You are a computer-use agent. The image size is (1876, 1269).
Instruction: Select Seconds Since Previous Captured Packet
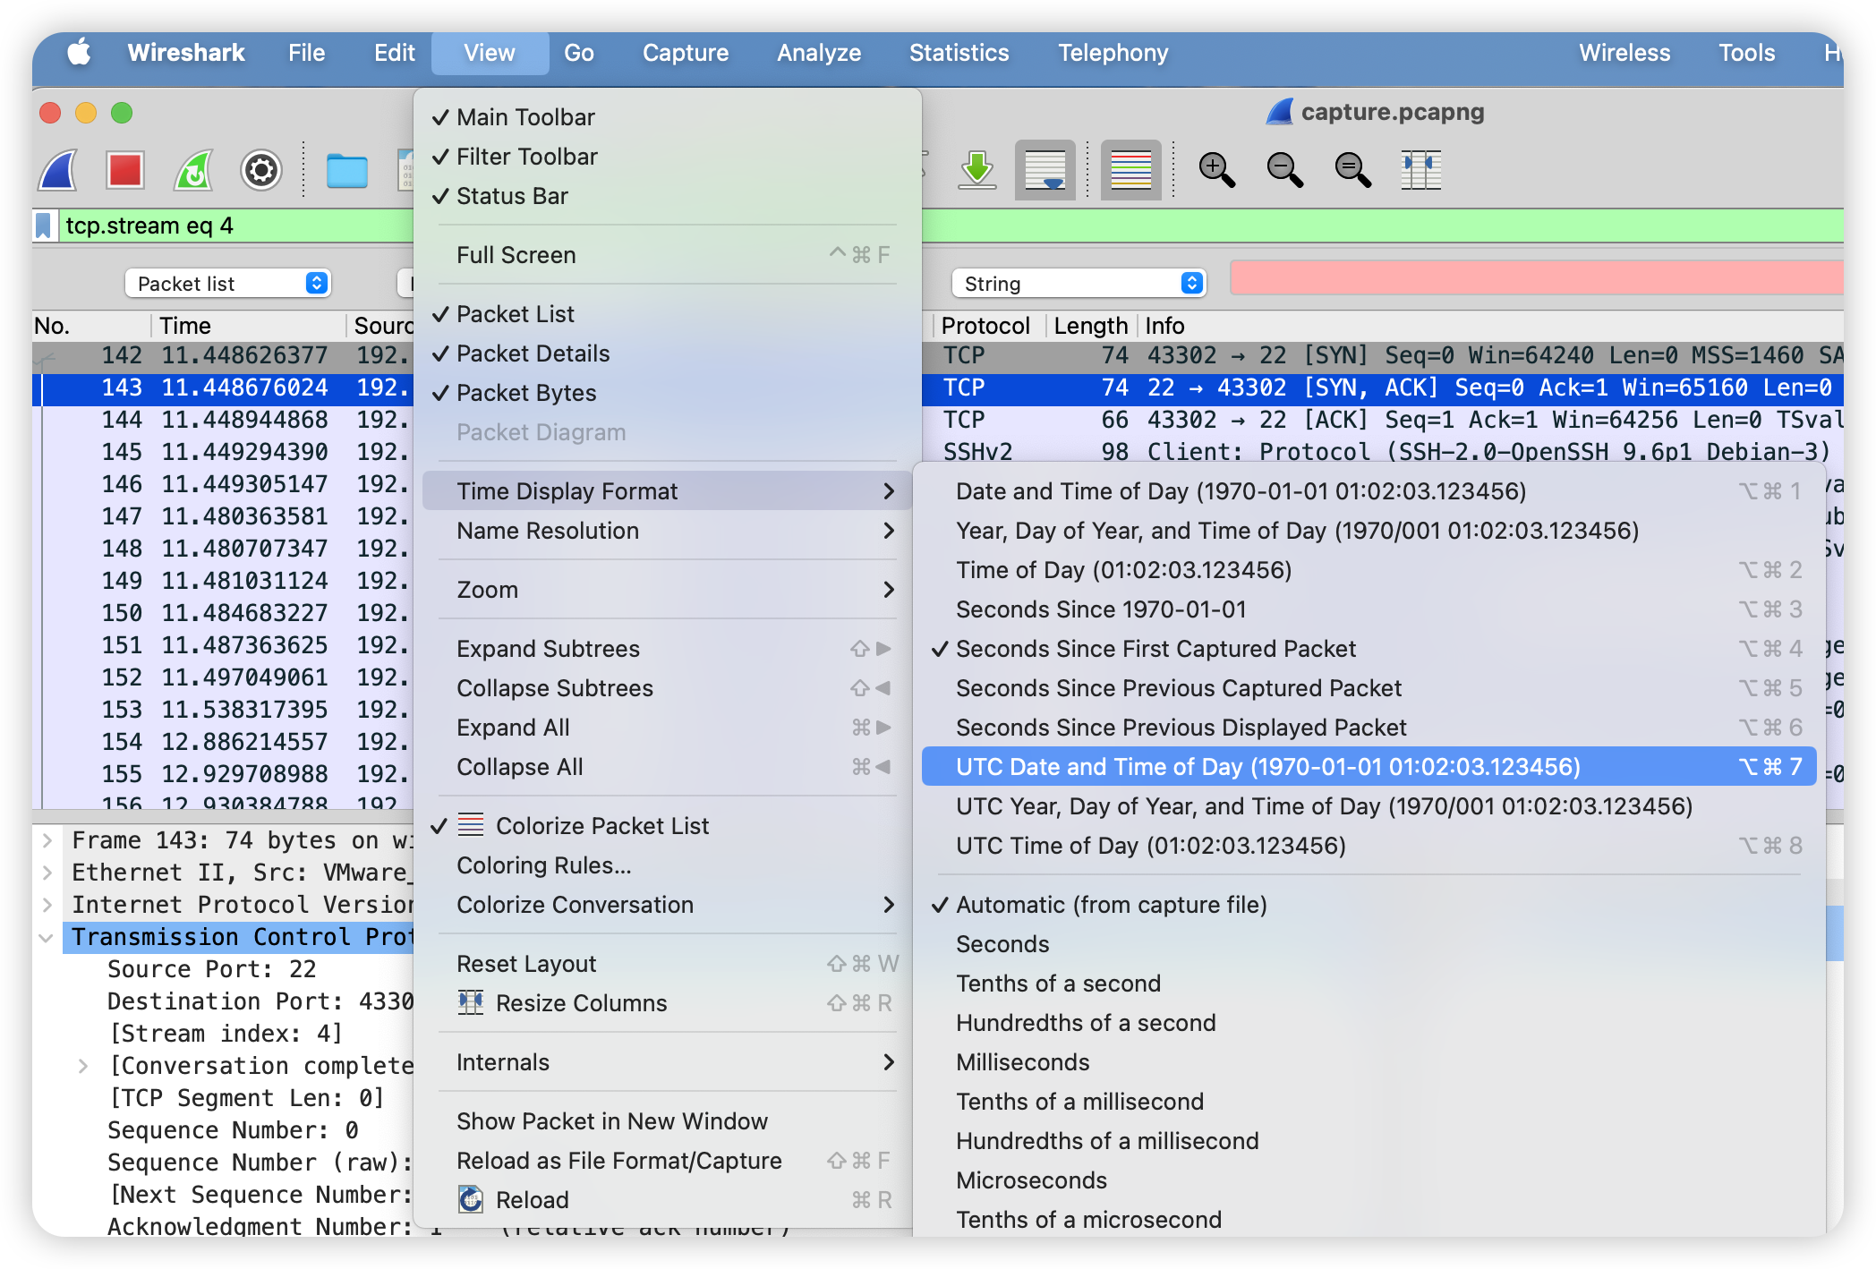pos(1178,688)
